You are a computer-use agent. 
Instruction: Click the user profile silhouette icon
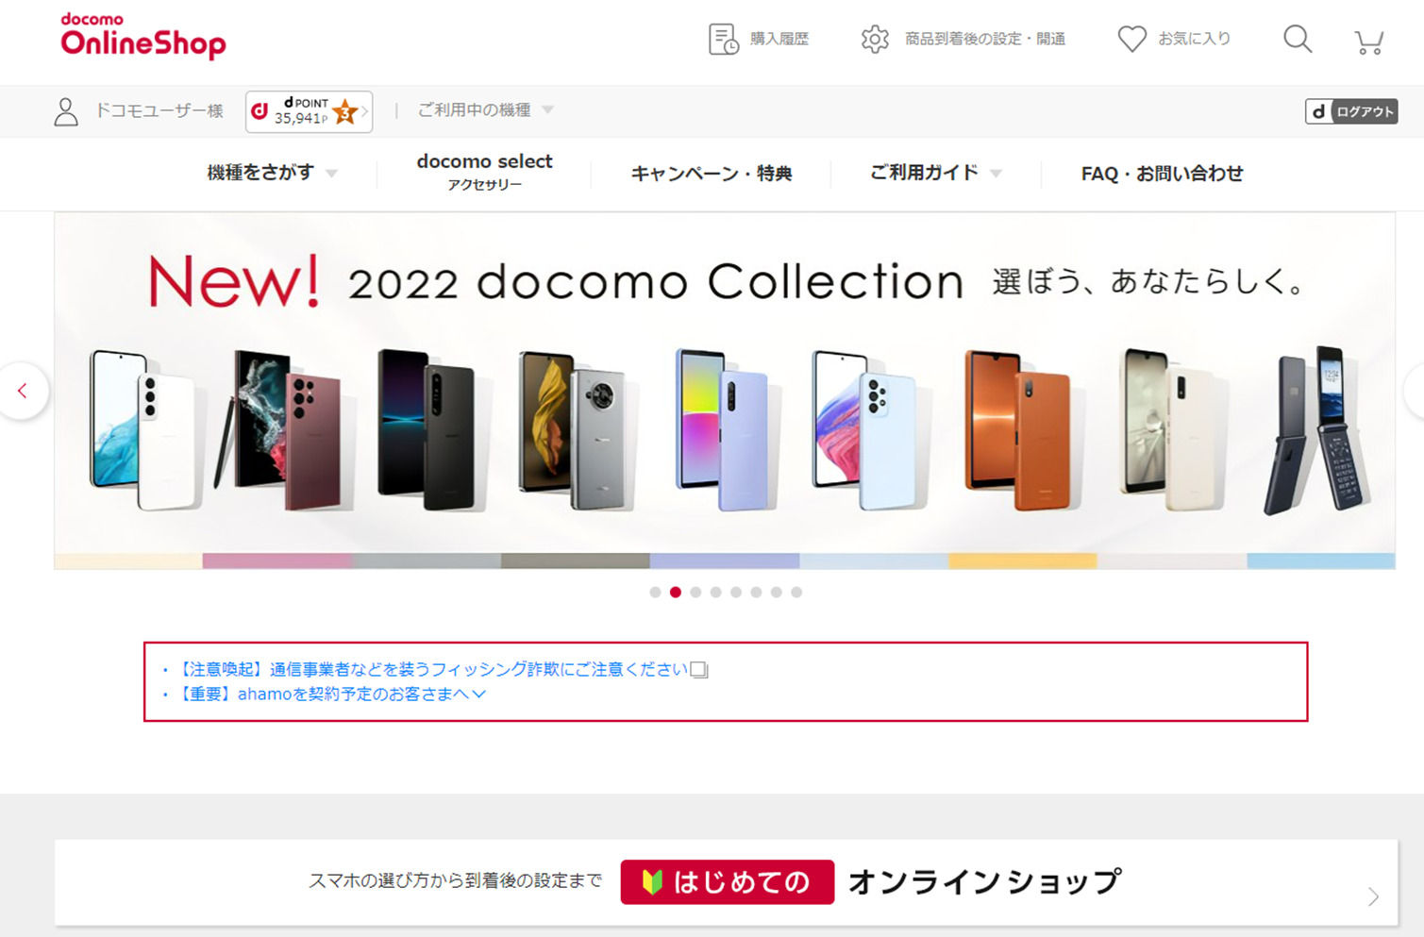[66, 111]
